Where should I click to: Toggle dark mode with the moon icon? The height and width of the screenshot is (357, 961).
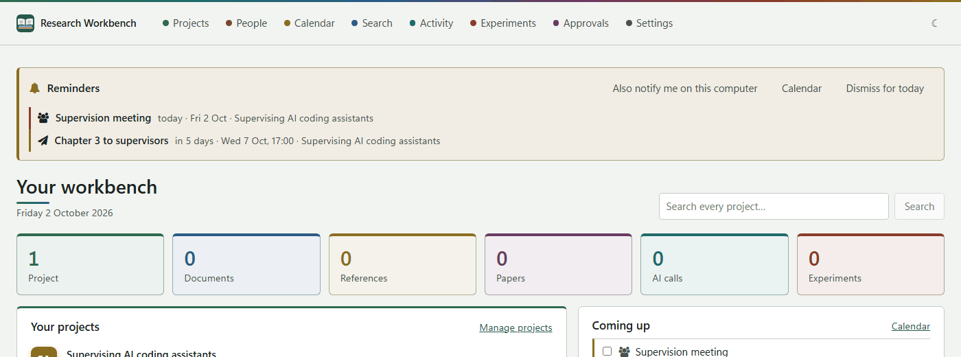(935, 23)
